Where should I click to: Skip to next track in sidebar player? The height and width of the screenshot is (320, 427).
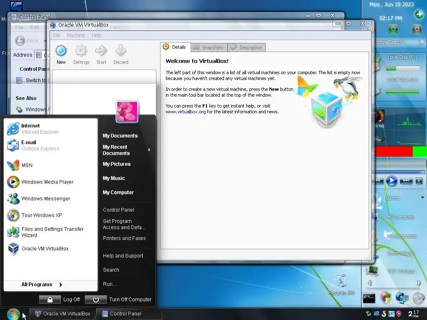[x=406, y=180]
